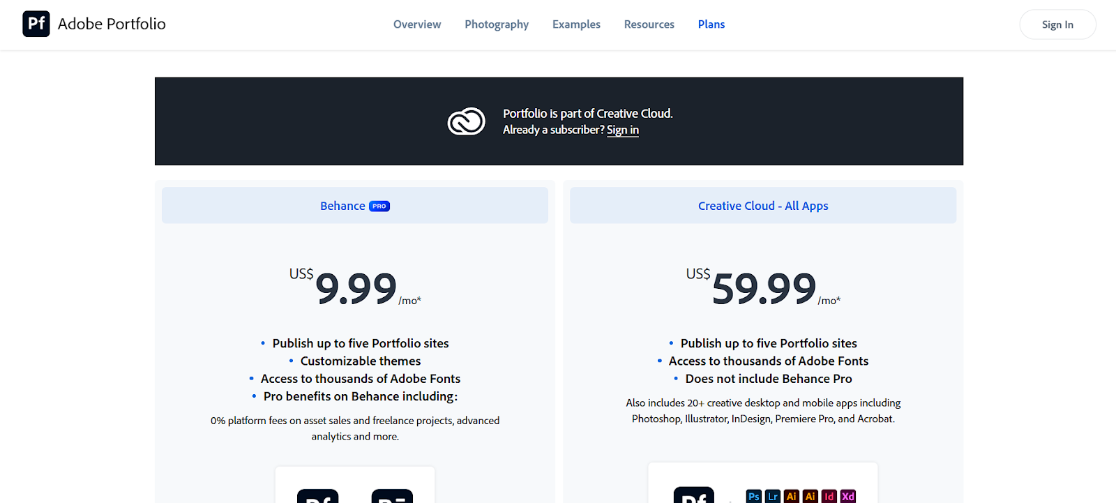Open the Overview nav item
This screenshot has width=1116, height=503.
click(x=417, y=24)
